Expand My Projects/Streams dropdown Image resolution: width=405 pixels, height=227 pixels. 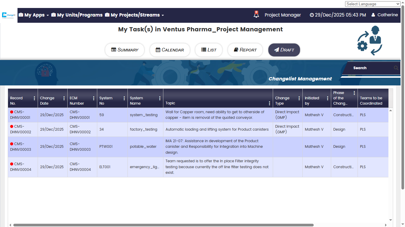point(134,15)
